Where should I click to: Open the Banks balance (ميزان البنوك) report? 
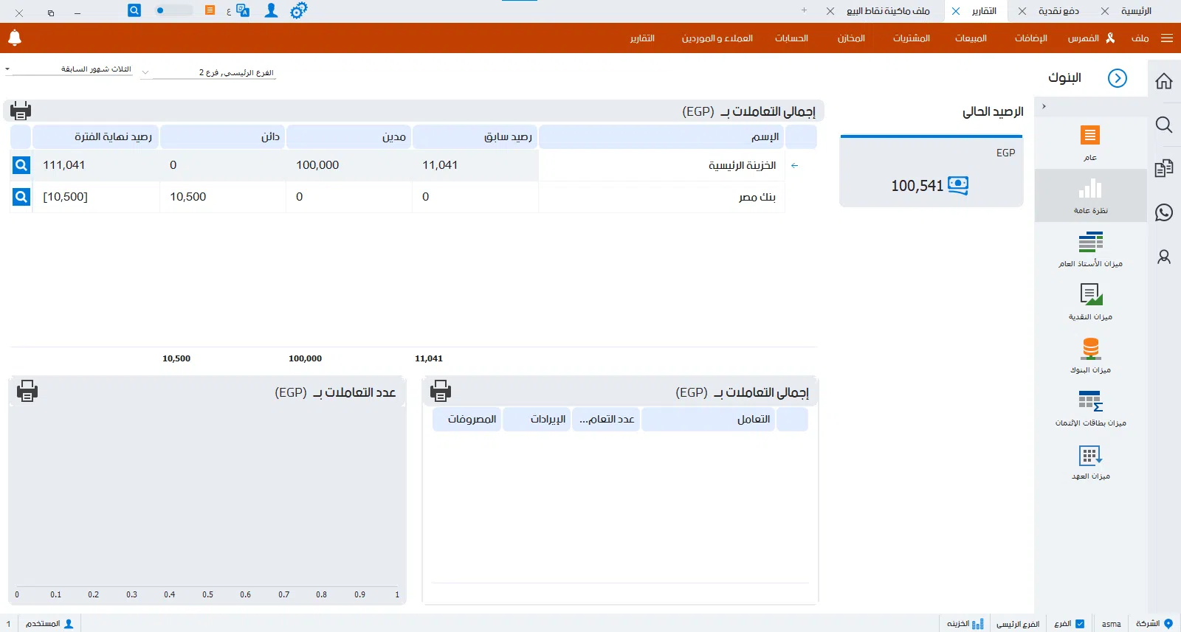[1090, 355]
